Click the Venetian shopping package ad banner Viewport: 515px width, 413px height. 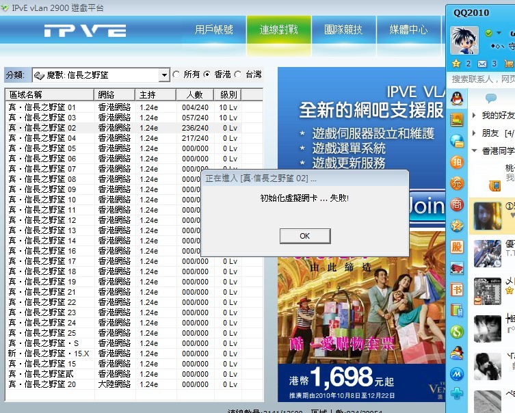tap(361, 316)
